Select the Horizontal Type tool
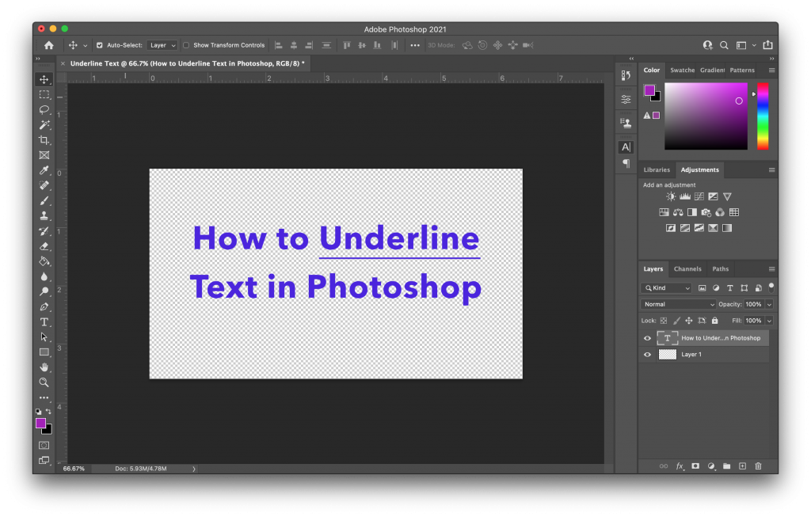The image size is (811, 517). 44,322
